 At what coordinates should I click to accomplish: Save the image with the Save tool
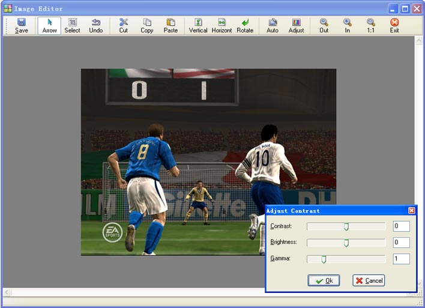point(22,26)
